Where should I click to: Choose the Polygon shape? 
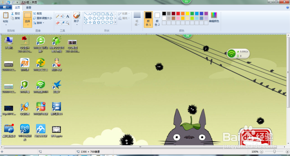click(x=107, y=14)
